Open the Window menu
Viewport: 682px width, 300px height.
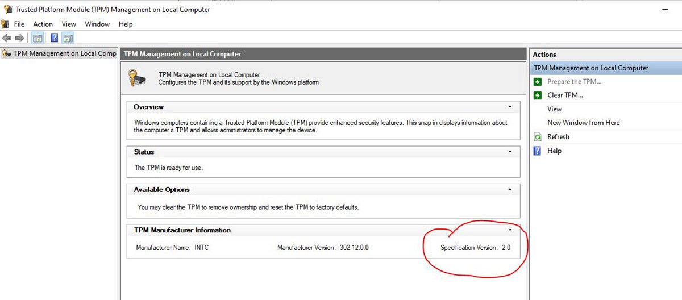[97, 24]
